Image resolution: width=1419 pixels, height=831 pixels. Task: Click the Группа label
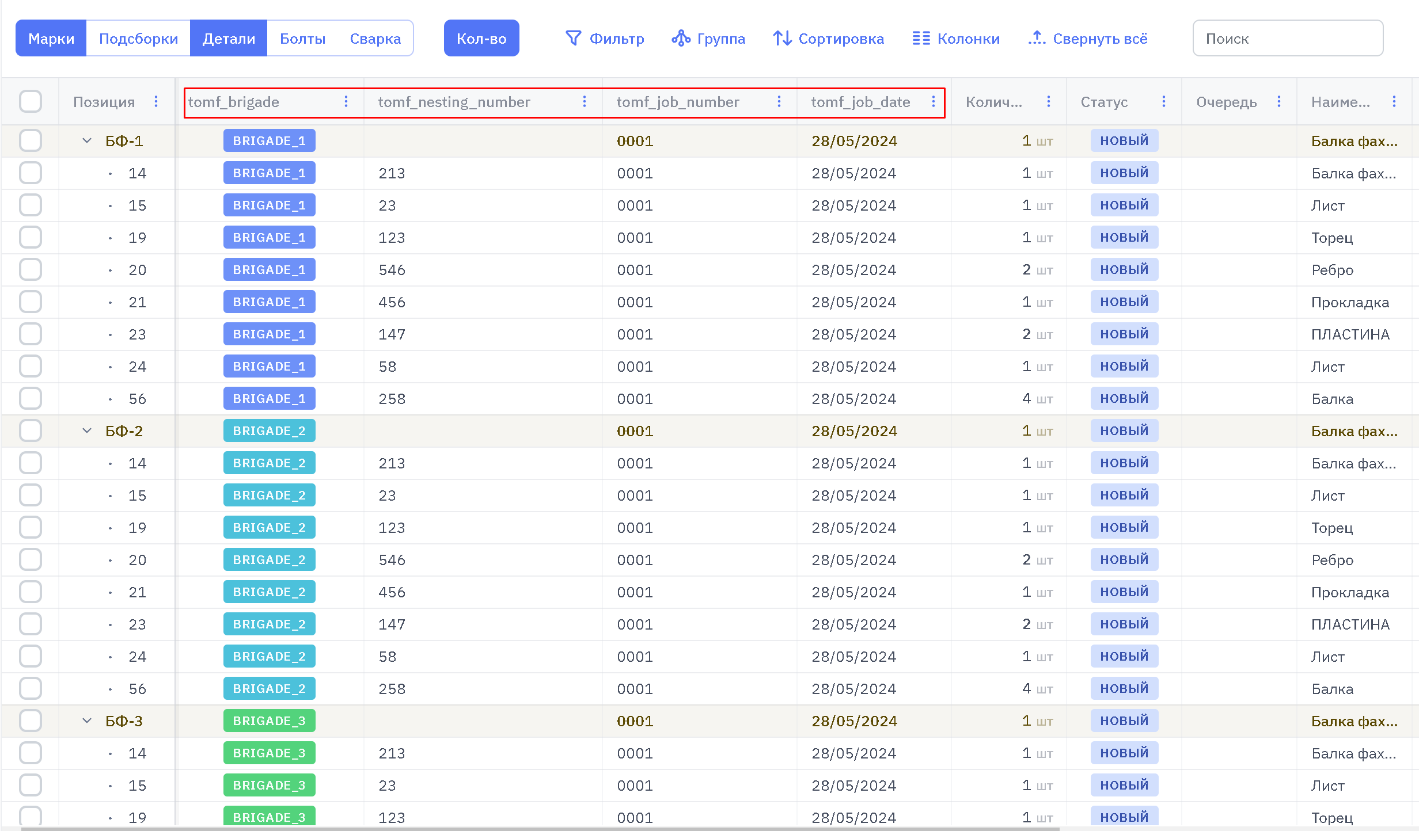click(721, 39)
